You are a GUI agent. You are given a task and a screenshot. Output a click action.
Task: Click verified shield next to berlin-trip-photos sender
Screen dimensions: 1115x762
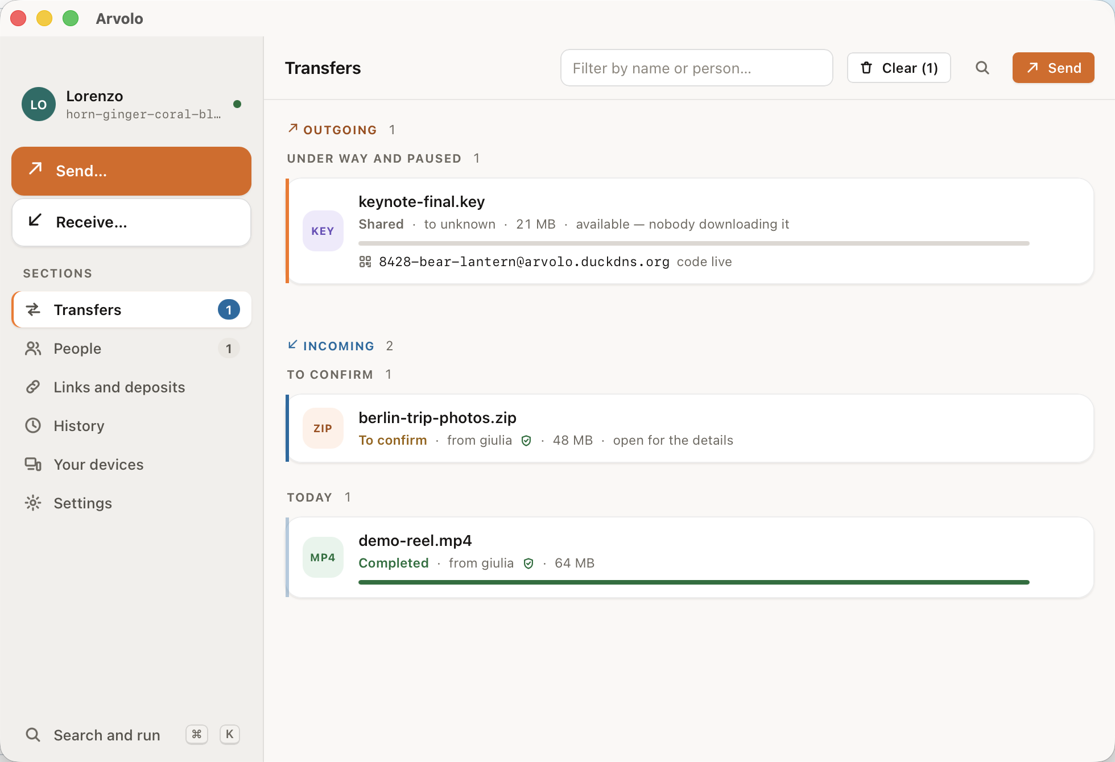click(x=526, y=441)
